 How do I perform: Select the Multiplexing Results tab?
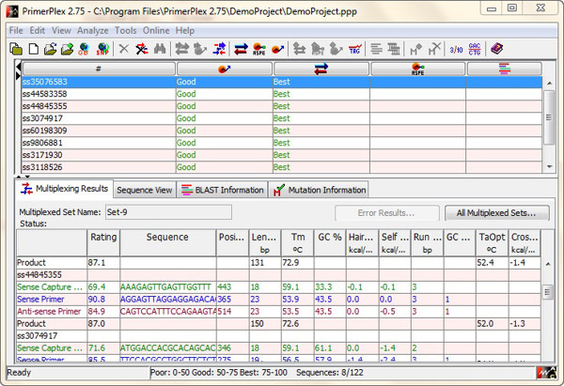[x=64, y=189]
